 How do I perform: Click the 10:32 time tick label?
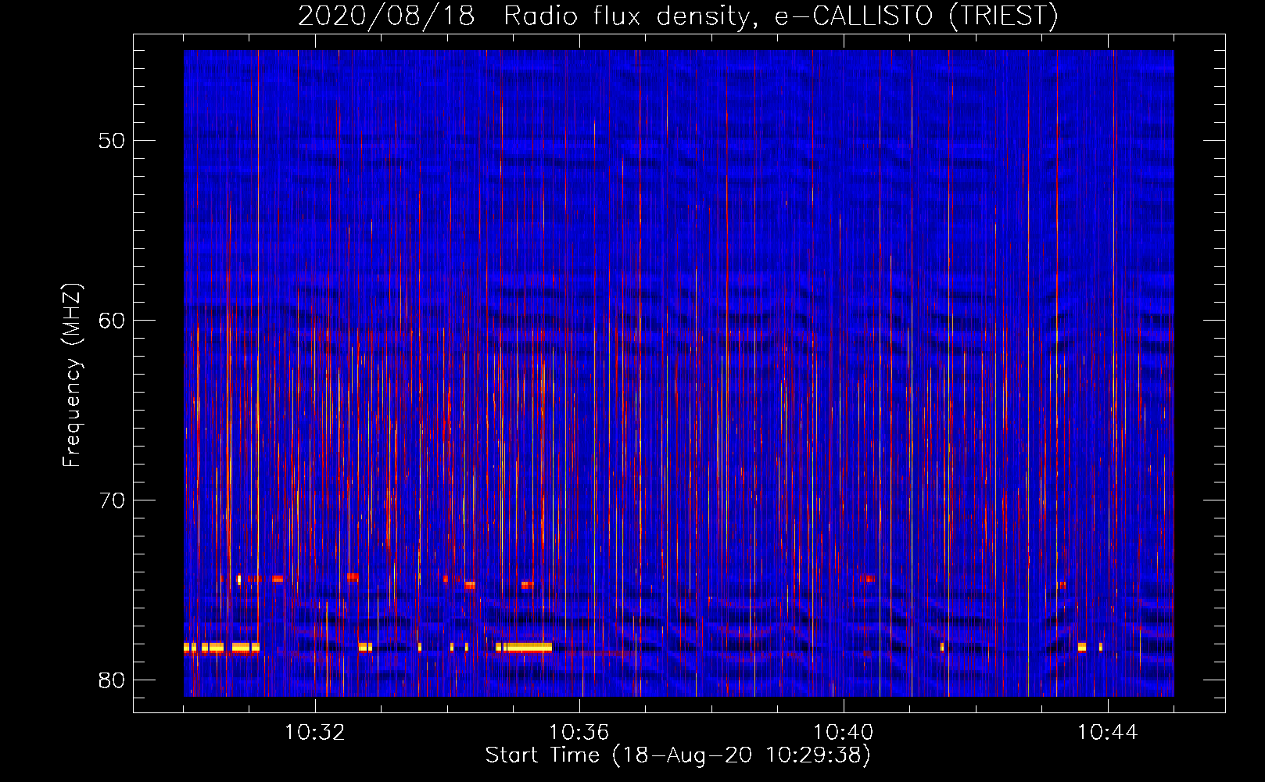(315, 733)
